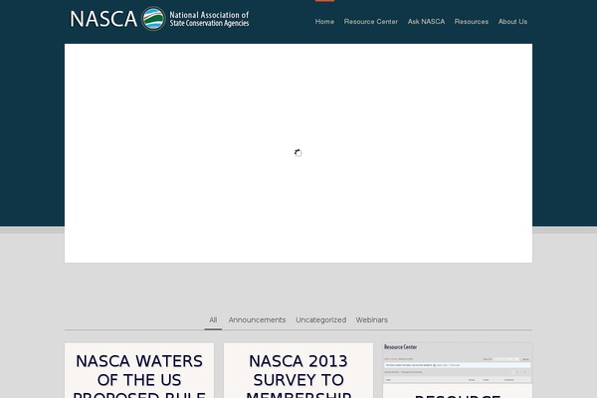
Task: Select the Announcements filter tab
Action: pyautogui.click(x=257, y=320)
